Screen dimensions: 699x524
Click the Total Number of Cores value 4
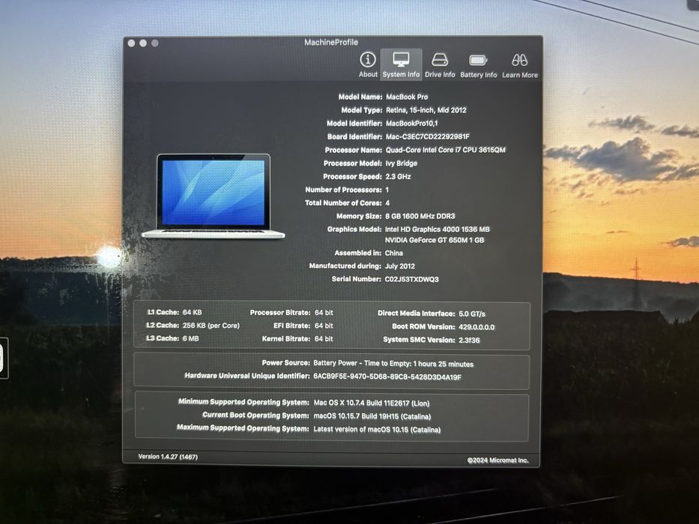[387, 203]
